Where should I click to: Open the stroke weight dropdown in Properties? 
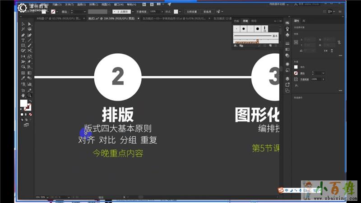point(323,73)
